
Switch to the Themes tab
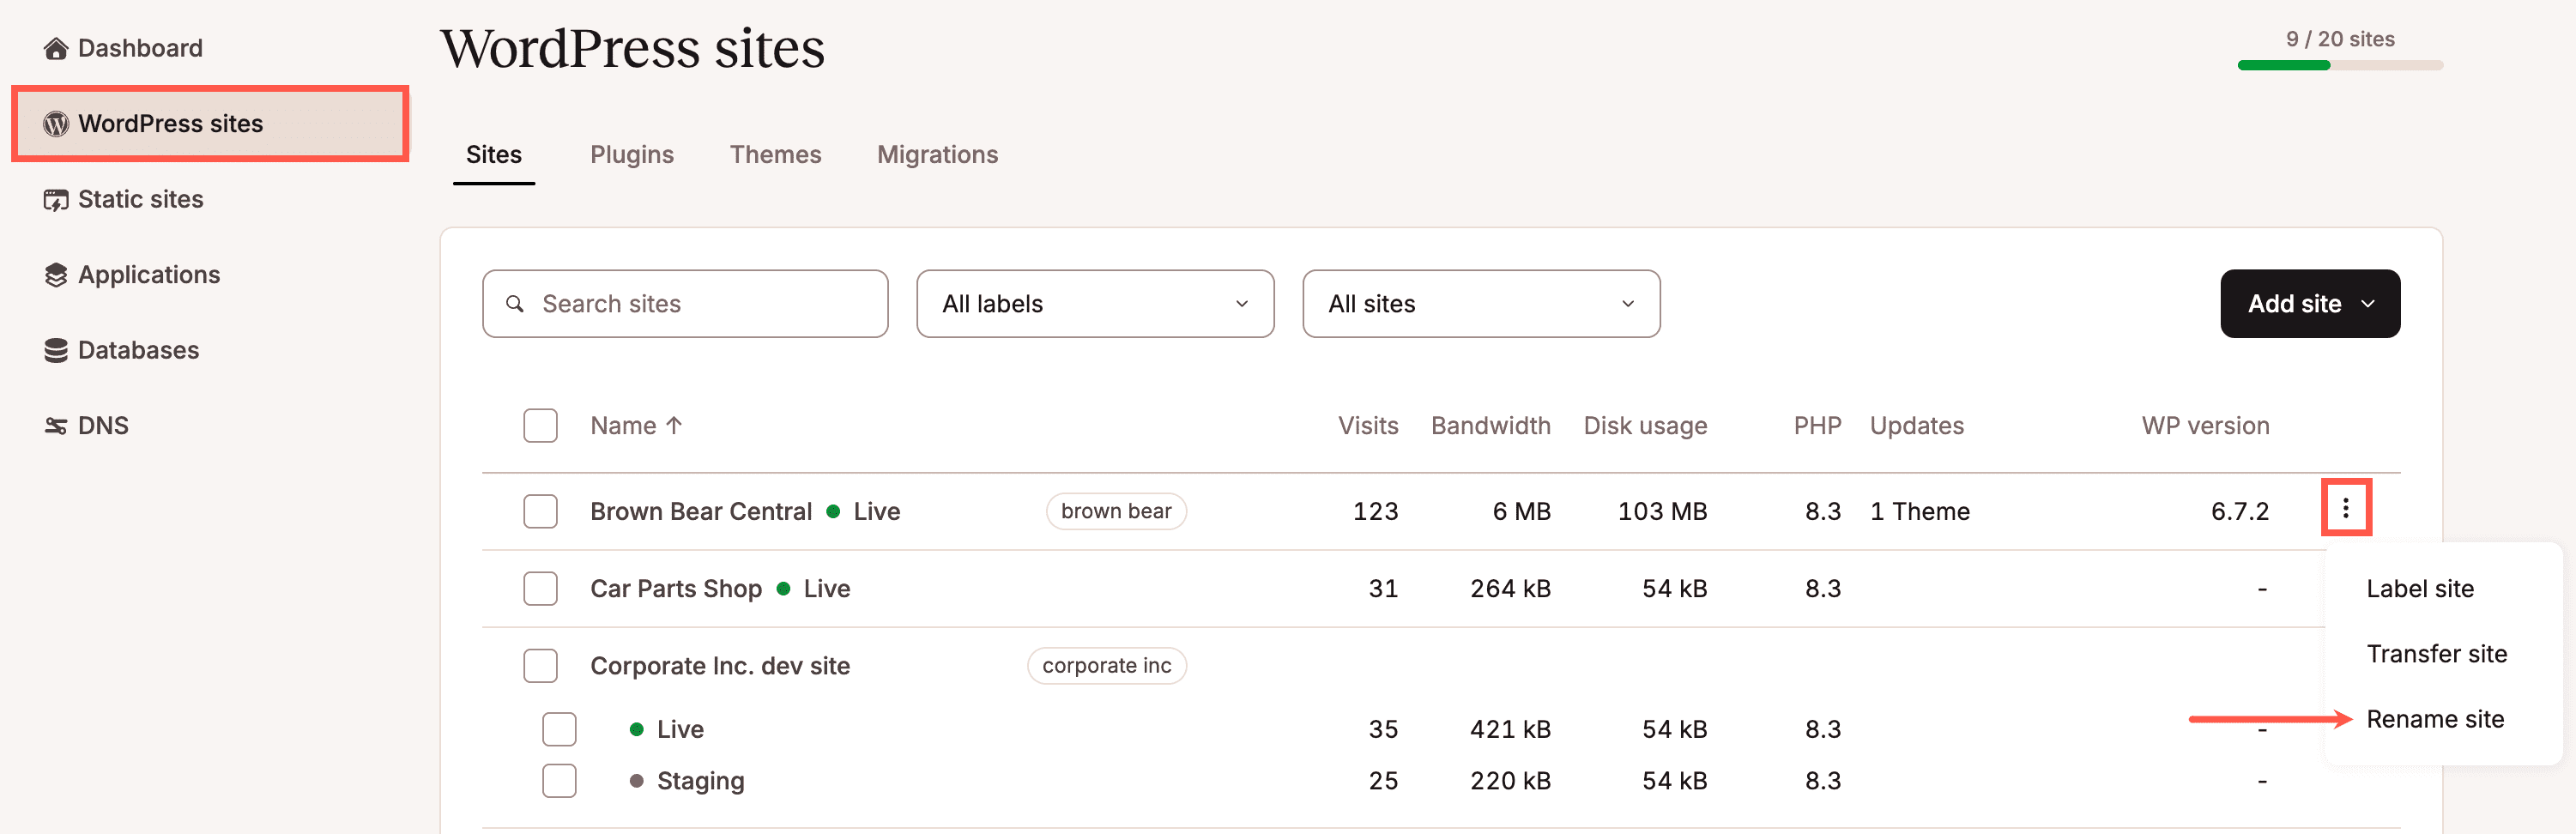click(x=775, y=154)
